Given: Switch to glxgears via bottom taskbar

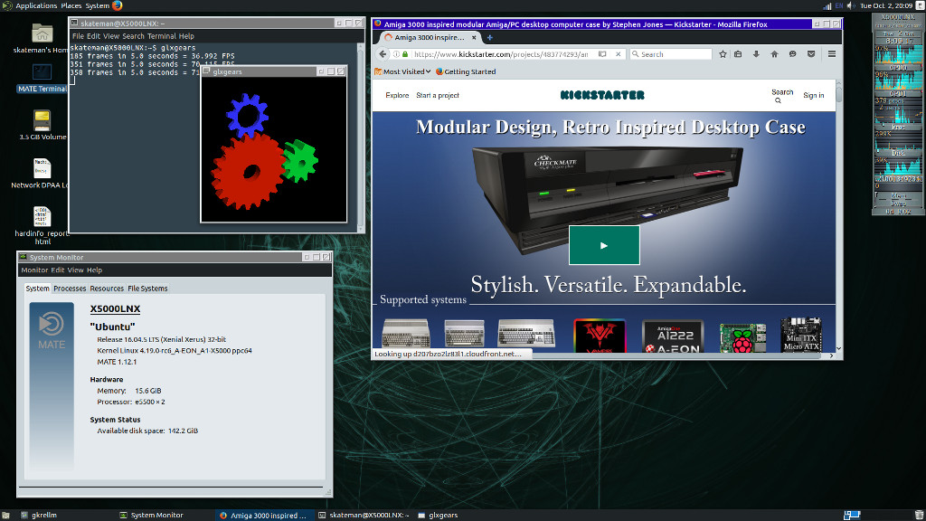Looking at the screenshot, I should point(438,515).
